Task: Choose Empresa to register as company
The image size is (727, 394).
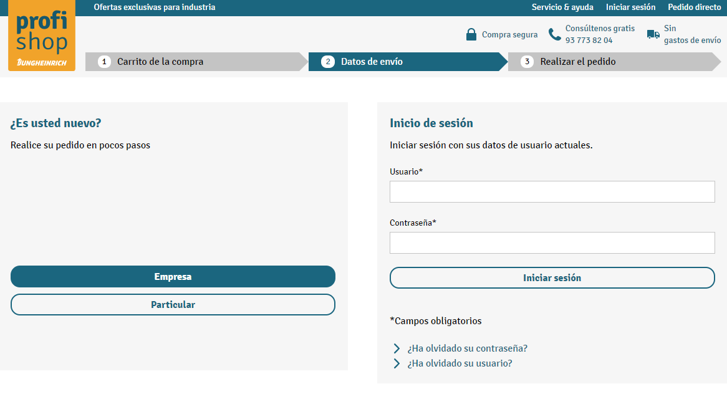Action: point(173,277)
